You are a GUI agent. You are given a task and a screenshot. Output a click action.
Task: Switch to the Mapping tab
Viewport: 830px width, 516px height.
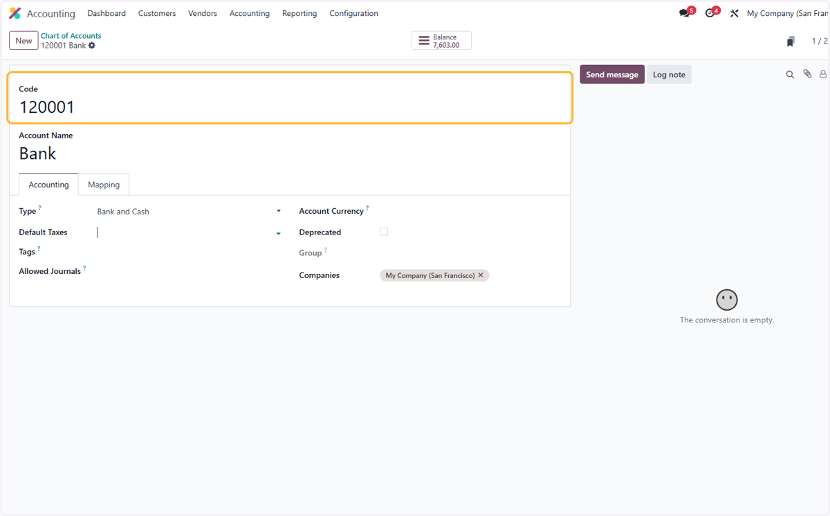point(104,185)
